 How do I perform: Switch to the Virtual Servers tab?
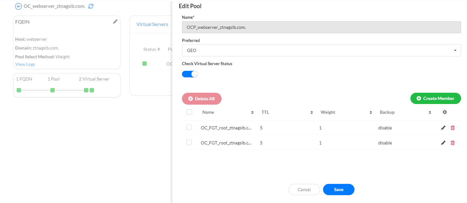(152, 24)
